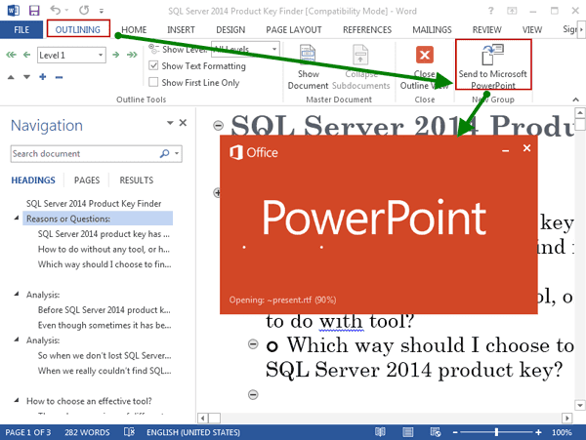Select the HEADINGS tab in Navigation
The height and width of the screenshot is (440, 586).
pyautogui.click(x=33, y=180)
